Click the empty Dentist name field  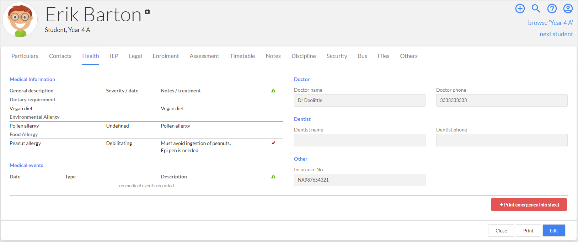click(x=360, y=140)
